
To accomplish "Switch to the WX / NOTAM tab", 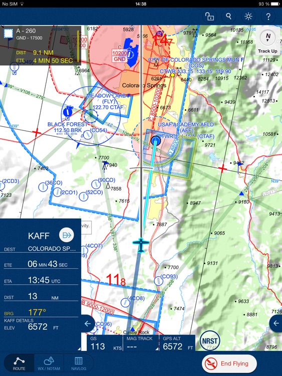I will [49, 363].
